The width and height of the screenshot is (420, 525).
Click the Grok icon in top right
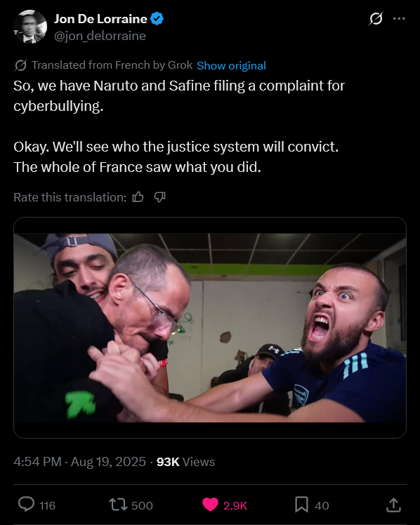[376, 19]
